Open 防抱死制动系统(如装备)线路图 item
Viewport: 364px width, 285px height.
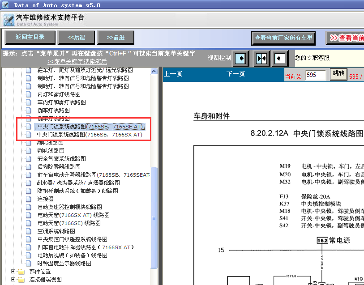(x=77, y=191)
